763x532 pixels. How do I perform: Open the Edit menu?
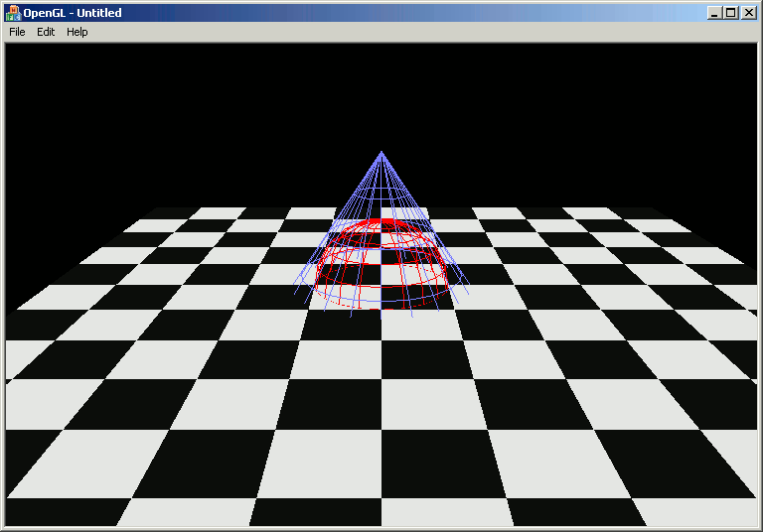click(x=46, y=32)
